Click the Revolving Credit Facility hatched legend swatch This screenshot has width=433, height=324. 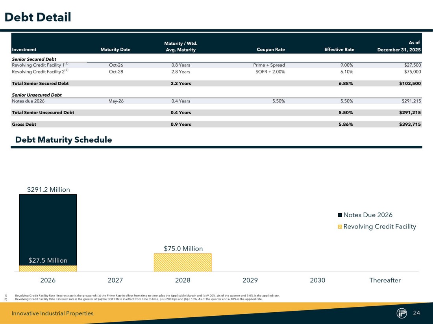point(340,227)
